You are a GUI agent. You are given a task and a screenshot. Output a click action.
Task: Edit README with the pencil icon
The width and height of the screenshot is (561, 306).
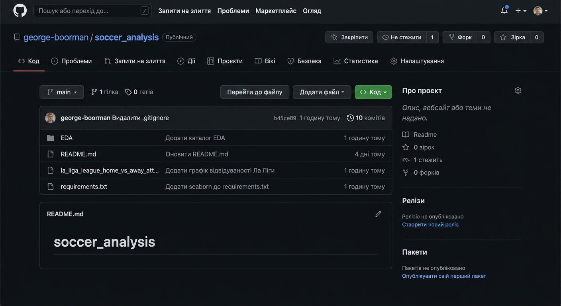[x=379, y=214]
